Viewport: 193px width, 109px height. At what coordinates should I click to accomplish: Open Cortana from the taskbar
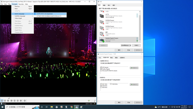[x=42, y=107]
